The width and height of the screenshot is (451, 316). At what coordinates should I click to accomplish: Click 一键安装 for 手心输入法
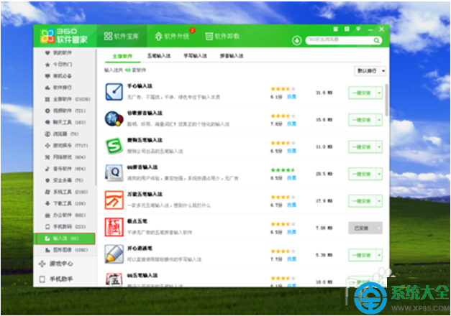[362, 93]
